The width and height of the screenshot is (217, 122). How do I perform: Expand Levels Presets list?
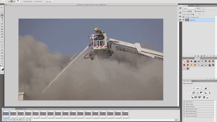(184, 102)
